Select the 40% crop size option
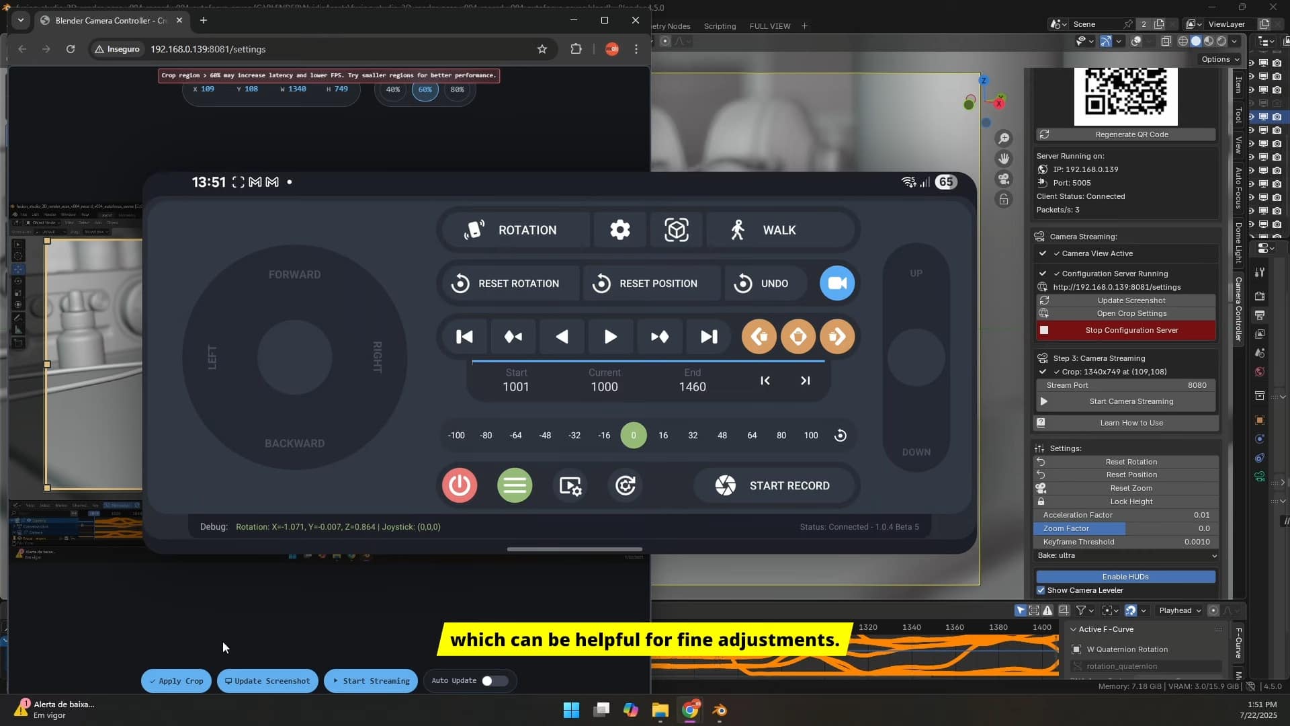Screen dimensions: 1290x726 tap(393, 89)
